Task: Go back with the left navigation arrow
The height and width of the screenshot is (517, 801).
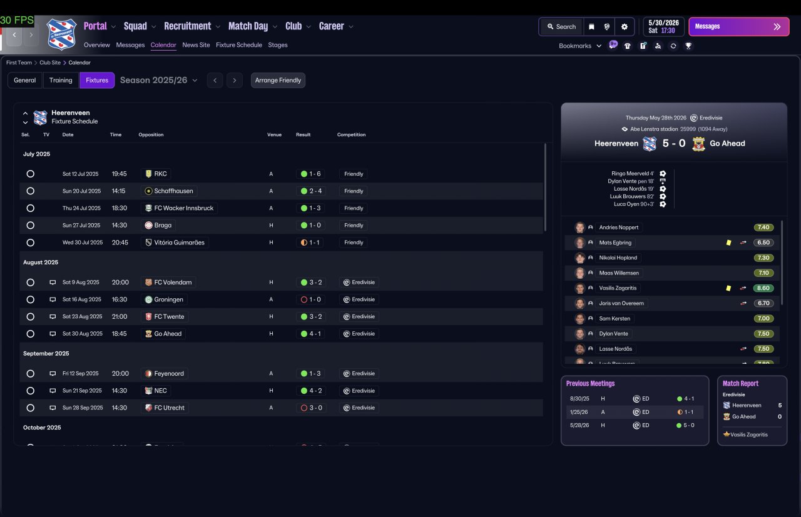Action: 14,35
